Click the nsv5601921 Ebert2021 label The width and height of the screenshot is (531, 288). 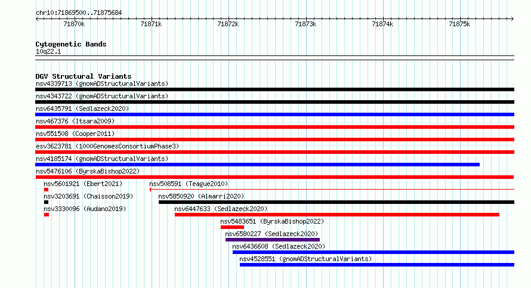(83, 184)
